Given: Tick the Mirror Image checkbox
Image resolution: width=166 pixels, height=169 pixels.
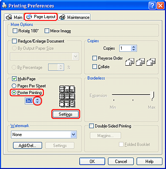Looking at the screenshot, I should pyautogui.click(x=47, y=31).
